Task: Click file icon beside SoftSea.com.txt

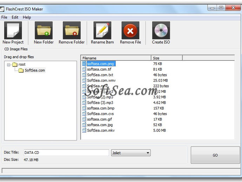Action: tap(84, 75)
